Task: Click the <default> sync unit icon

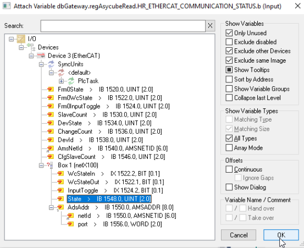Action: (x=61, y=73)
